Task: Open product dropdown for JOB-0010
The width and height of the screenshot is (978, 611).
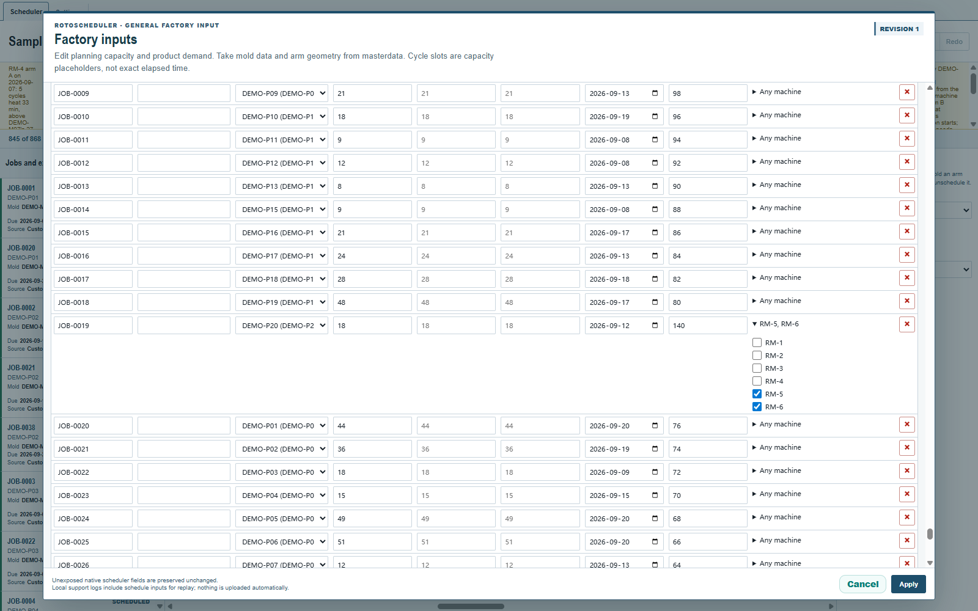Action: click(x=282, y=117)
